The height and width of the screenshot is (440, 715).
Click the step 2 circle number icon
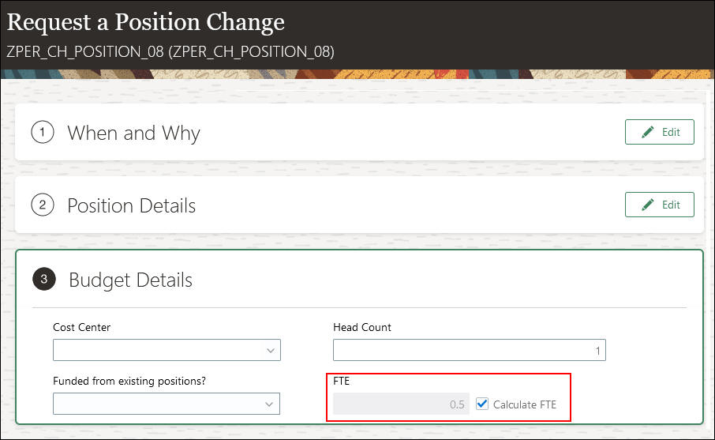[43, 205]
